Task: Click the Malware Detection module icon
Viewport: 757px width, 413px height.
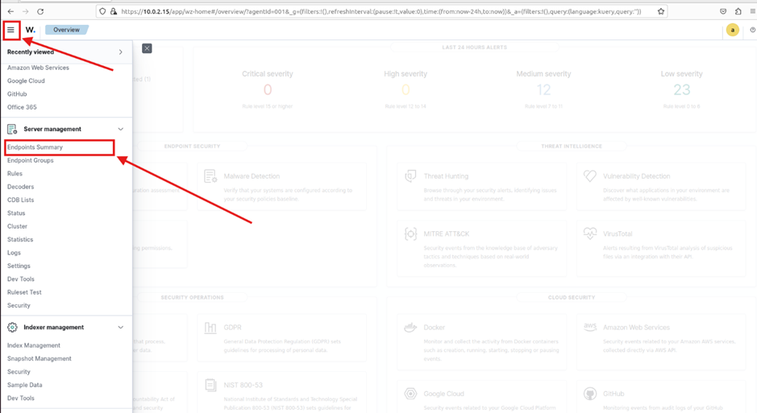Action: pyautogui.click(x=210, y=176)
